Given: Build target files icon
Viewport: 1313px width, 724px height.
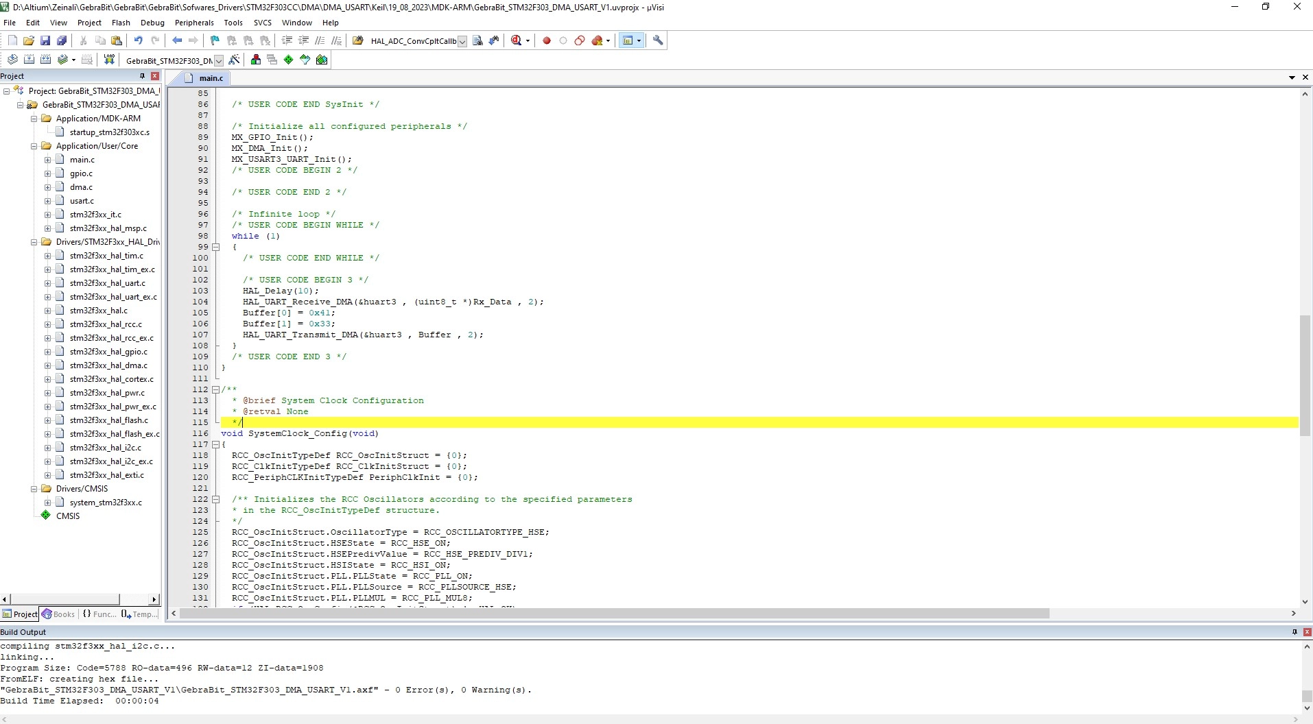Looking at the screenshot, I should pyautogui.click(x=29, y=60).
